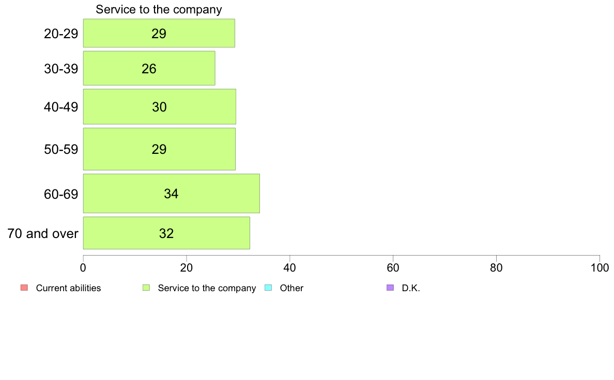
Task: Click the Current abilities legend label
Action: 69,288
